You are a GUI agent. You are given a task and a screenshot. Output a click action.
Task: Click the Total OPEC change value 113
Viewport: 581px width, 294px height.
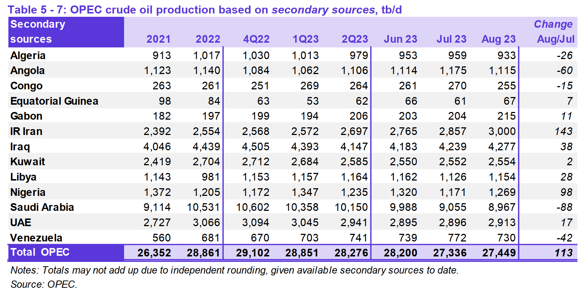pyautogui.click(x=563, y=253)
